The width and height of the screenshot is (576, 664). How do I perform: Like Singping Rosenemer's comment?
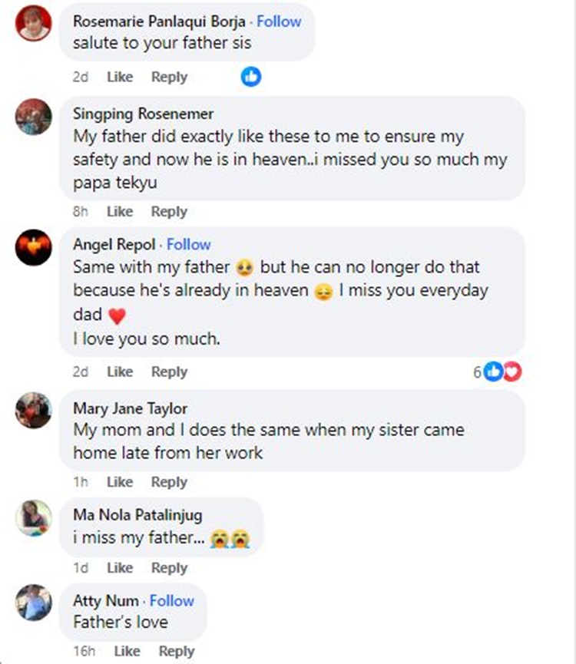[x=120, y=212]
